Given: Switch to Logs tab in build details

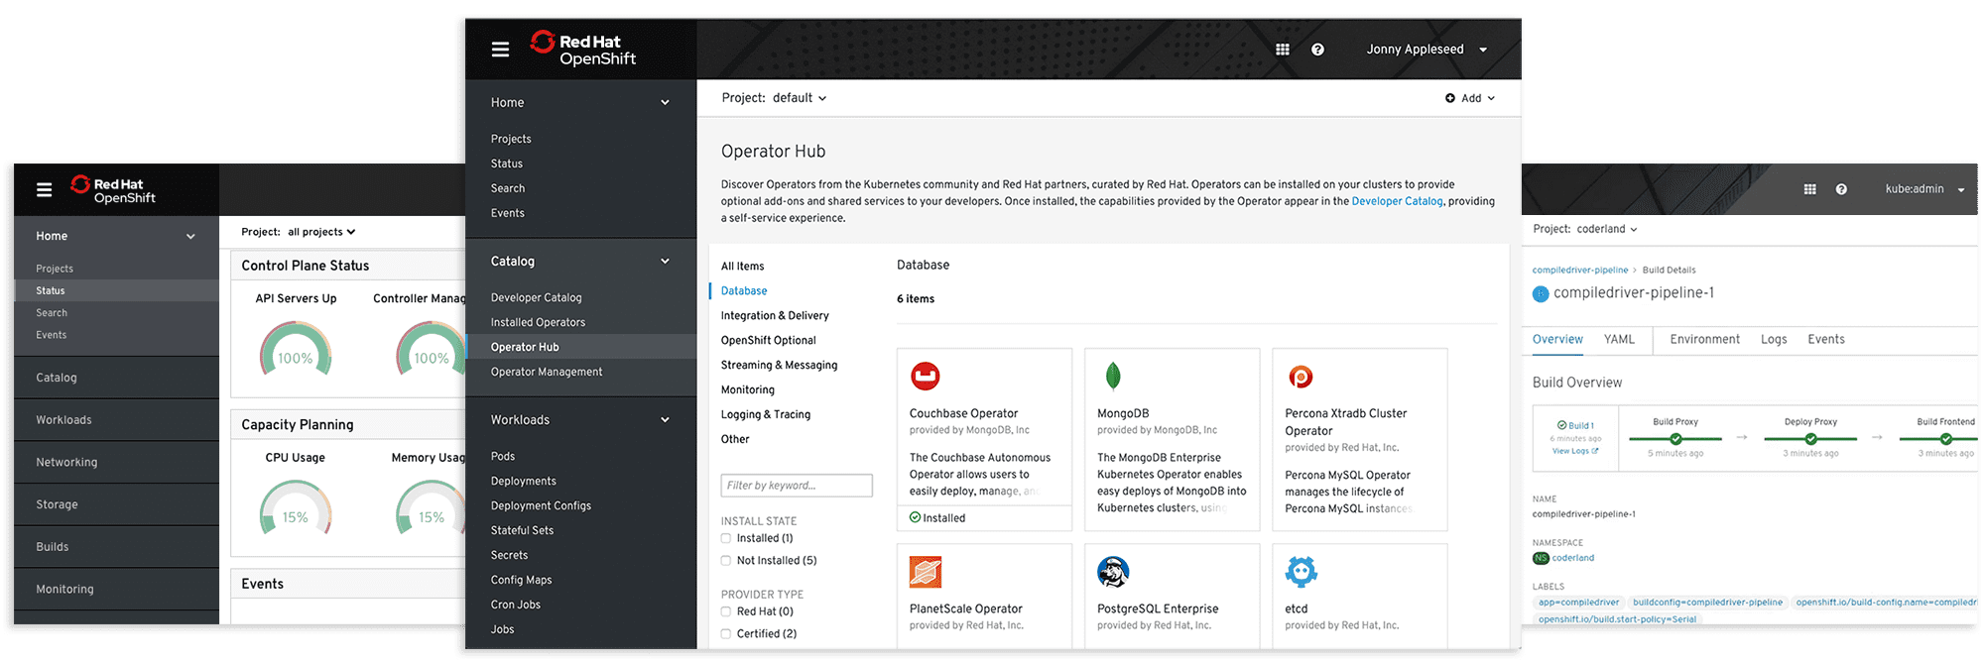Looking at the screenshot, I should pyautogui.click(x=1774, y=339).
